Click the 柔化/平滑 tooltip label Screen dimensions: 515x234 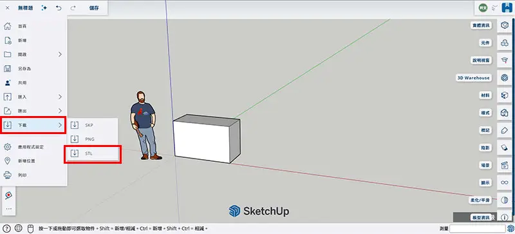pyautogui.click(x=480, y=200)
